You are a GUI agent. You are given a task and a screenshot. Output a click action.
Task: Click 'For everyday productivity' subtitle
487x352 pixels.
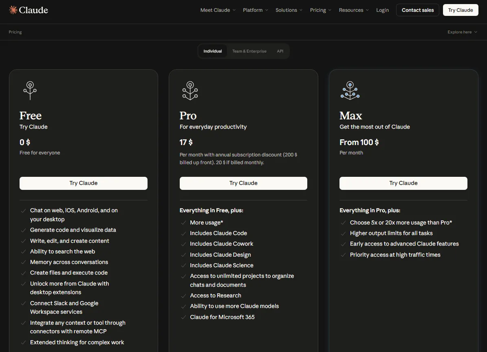tap(213, 127)
